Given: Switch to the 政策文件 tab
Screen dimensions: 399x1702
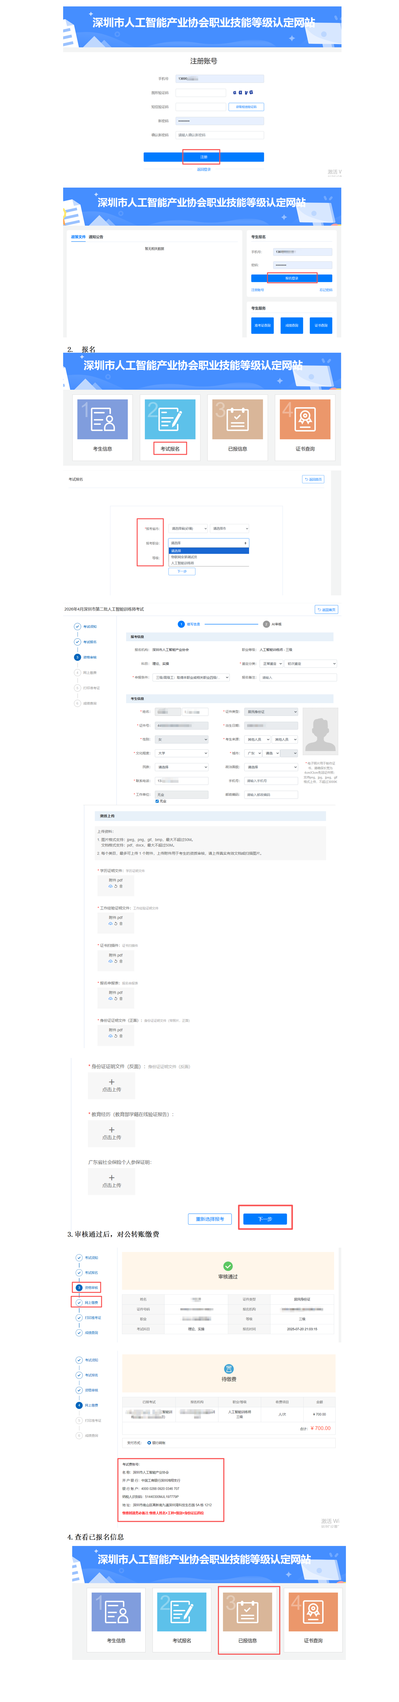Looking at the screenshot, I should (x=79, y=237).
